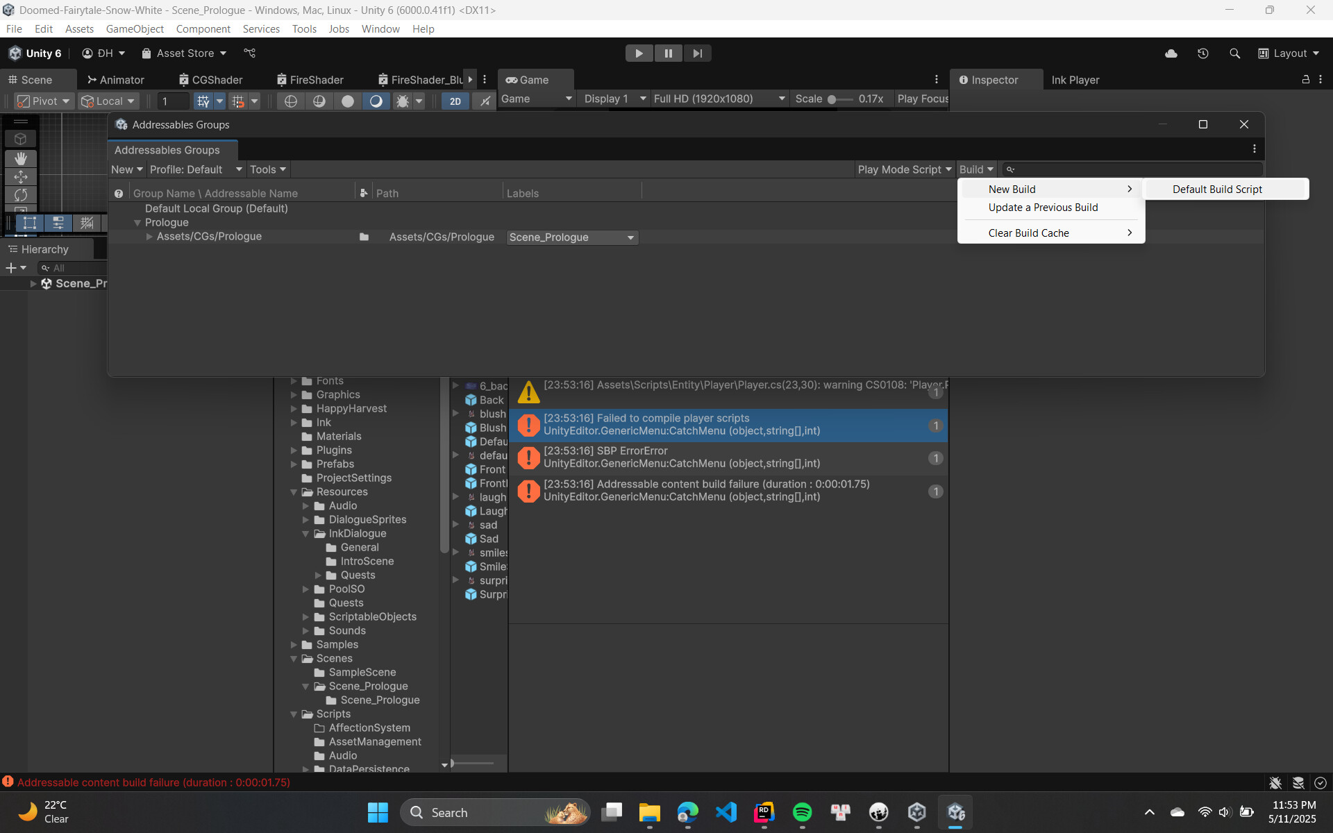This screenshot has width=1333, height=833.
Task: Select the Hand view tool in the Scene toolbar
Action: tap(21, 158)
